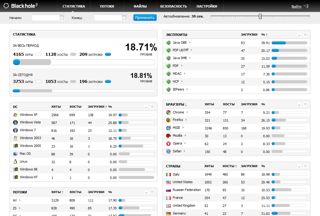Open the БЕЗОПАСНОСТЬ tab

(x=174, y=6)
